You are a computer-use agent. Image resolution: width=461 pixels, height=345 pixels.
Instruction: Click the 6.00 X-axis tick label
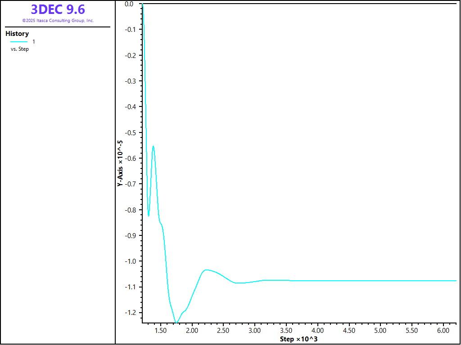click(x=443, y=331)
